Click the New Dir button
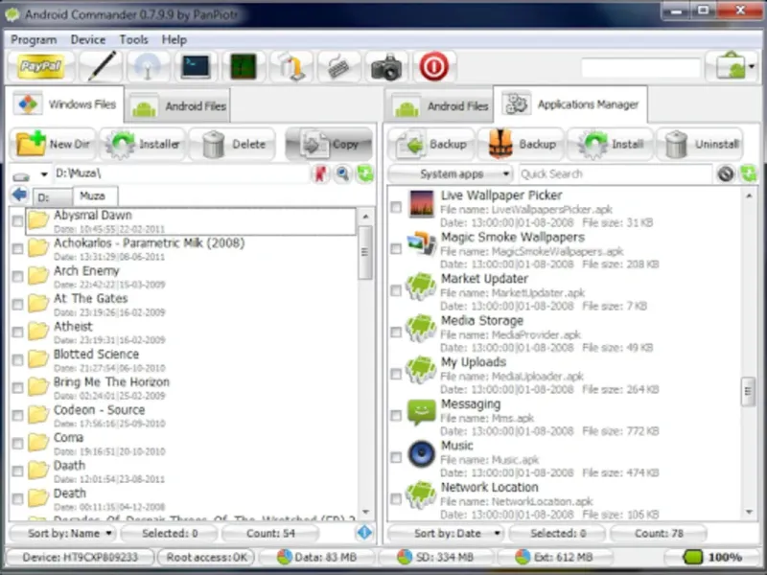The height and width of the screenshot is (575, 767). pos(53,145)
